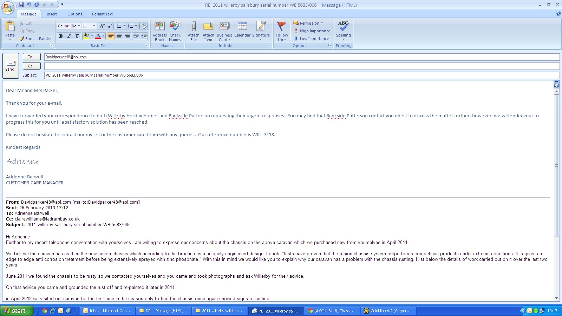The image size is (562, 316).
Task: Paste clipboard contents with the Paste icon
Action: (10, 27)
